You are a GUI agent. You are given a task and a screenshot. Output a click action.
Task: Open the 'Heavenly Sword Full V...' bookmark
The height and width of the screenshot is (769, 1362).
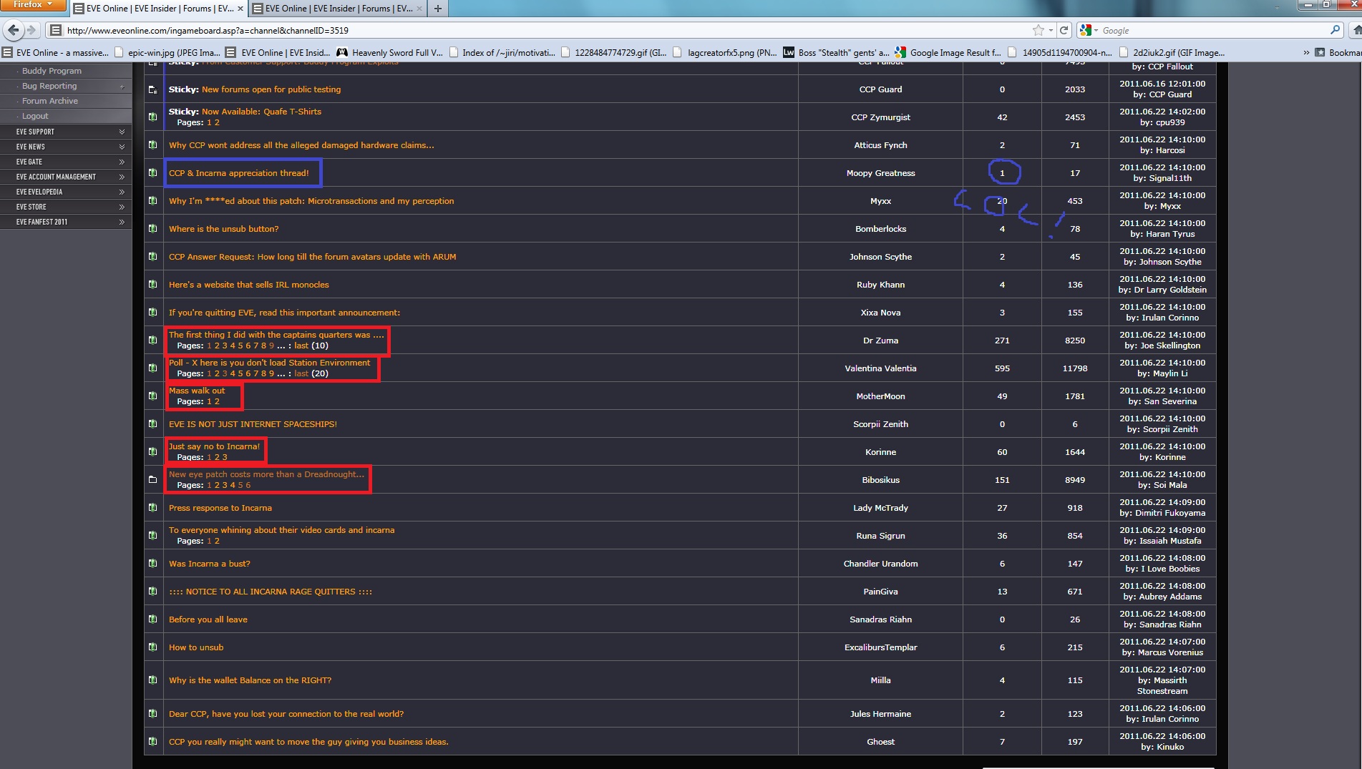pyautogui.click(x=390, y=52)
